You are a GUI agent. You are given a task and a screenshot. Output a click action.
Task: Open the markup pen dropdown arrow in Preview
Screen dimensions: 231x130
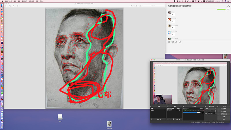pyautogui.click(x=133, y=6)
